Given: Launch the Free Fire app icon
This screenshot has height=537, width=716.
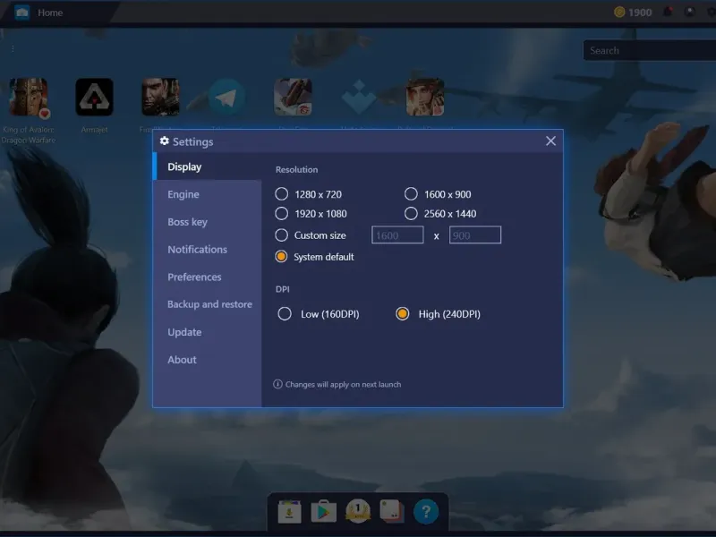Looking at the screenshot, I should tap(293, 97).
